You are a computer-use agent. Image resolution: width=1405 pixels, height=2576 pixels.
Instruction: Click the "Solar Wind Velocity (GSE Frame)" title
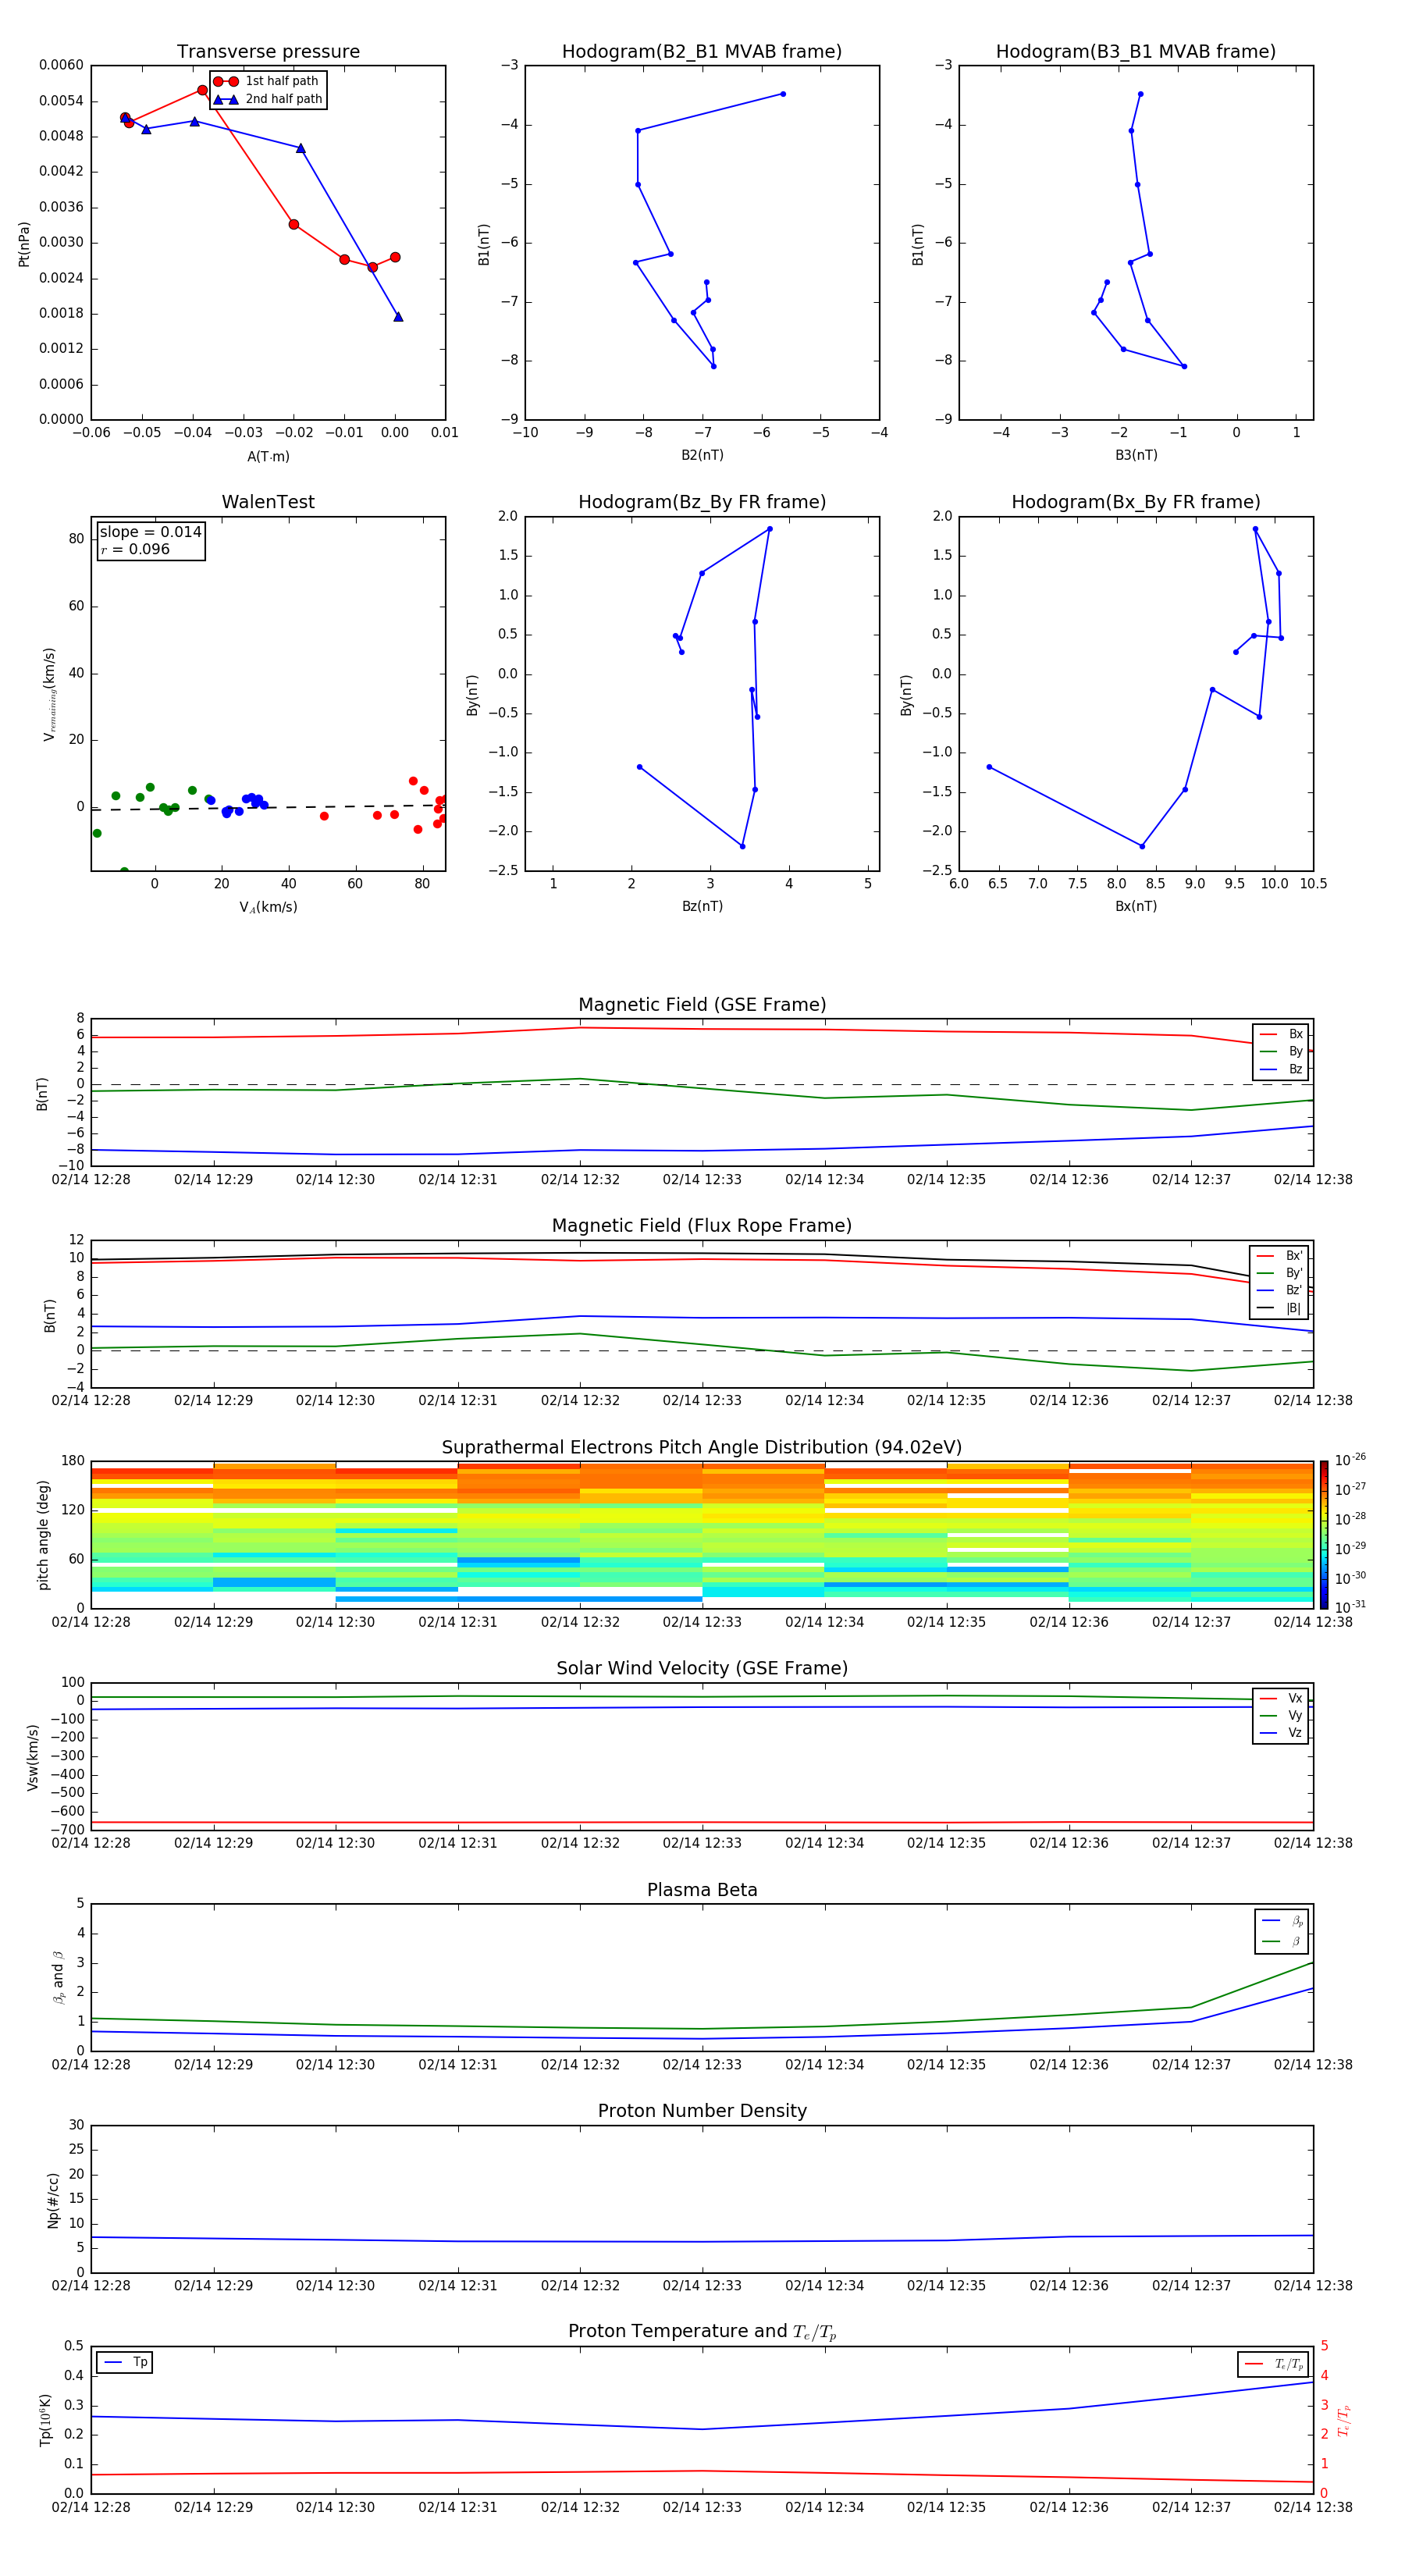(702, 1669)
